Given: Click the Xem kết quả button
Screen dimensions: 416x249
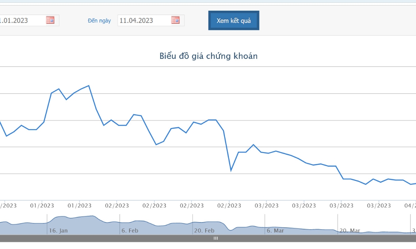Looking at the screenshot, I should 234,21.
